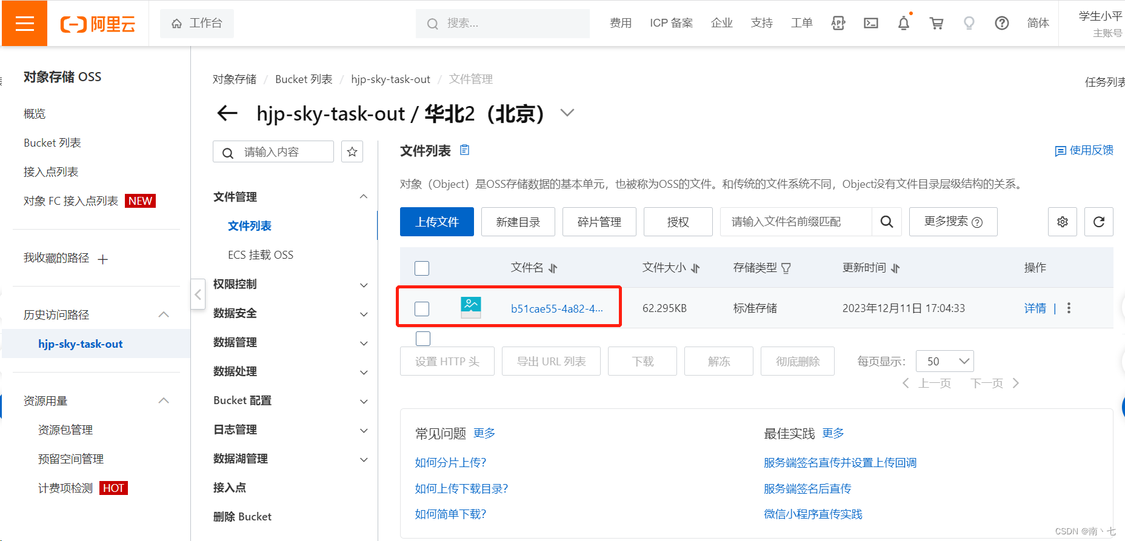Focus the 请输入内容 search field
The height and width of the screenshot is (541, 1125).
click(273, 151)
